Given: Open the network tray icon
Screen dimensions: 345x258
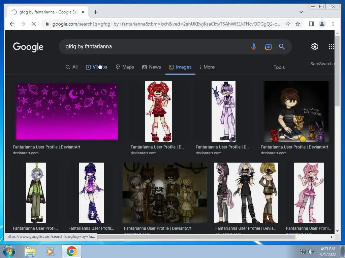Looking at the screenshot, I should 303,252.
